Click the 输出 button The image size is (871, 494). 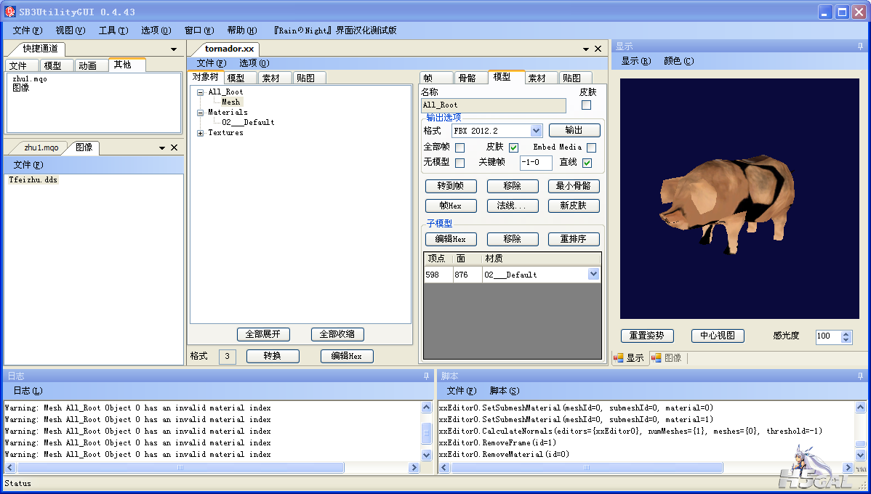point(574,131)
